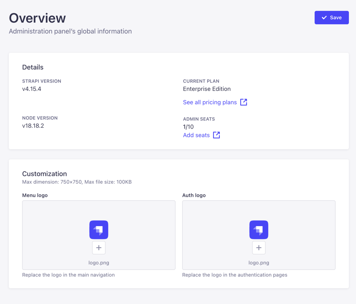Click the Menu logo Strapi image
Viewport: 356px width, 304px height.
pos(99,230)
